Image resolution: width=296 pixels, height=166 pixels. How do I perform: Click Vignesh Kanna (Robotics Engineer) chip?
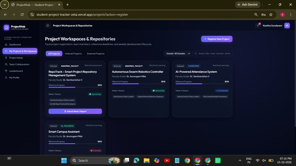coord(151,97)
